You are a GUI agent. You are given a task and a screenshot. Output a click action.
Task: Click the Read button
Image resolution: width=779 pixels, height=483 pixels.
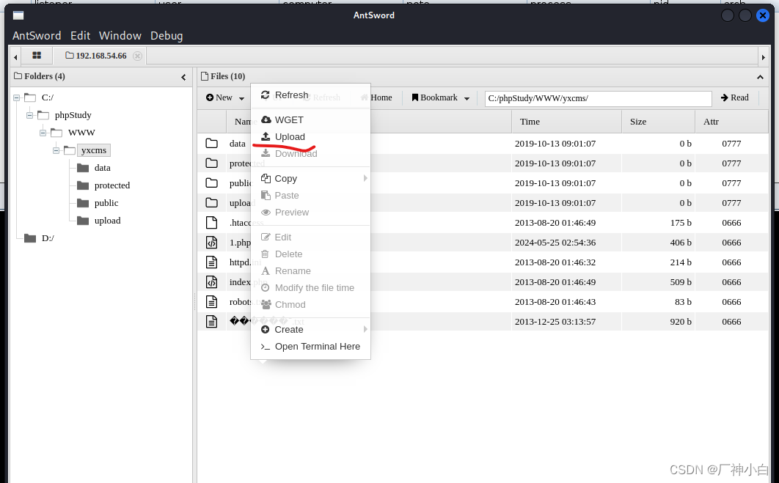(735, 97)
